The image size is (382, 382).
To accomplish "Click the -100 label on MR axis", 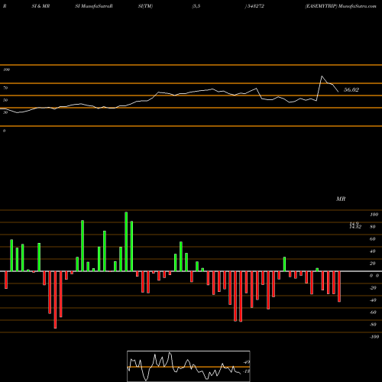I will pyautogui.click(x=374, y=337).
